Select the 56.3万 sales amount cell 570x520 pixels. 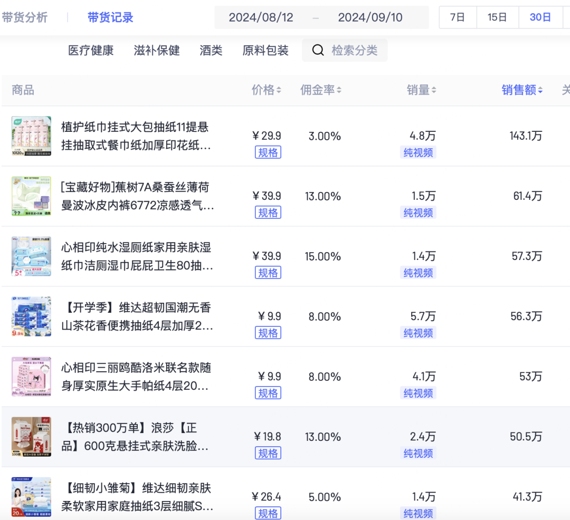pyautogui.click(x=526, y=316)
